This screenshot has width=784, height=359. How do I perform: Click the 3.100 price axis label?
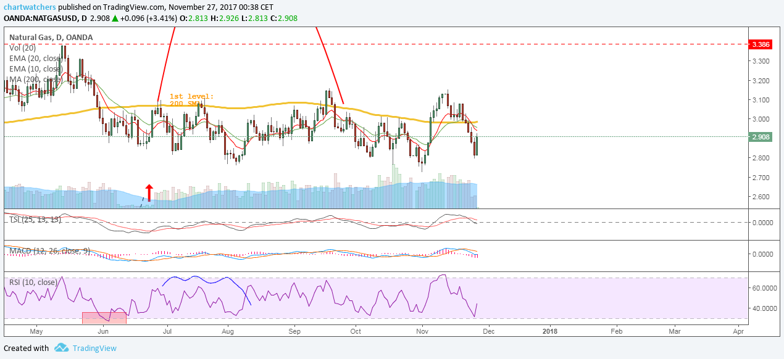click(760, 100)
